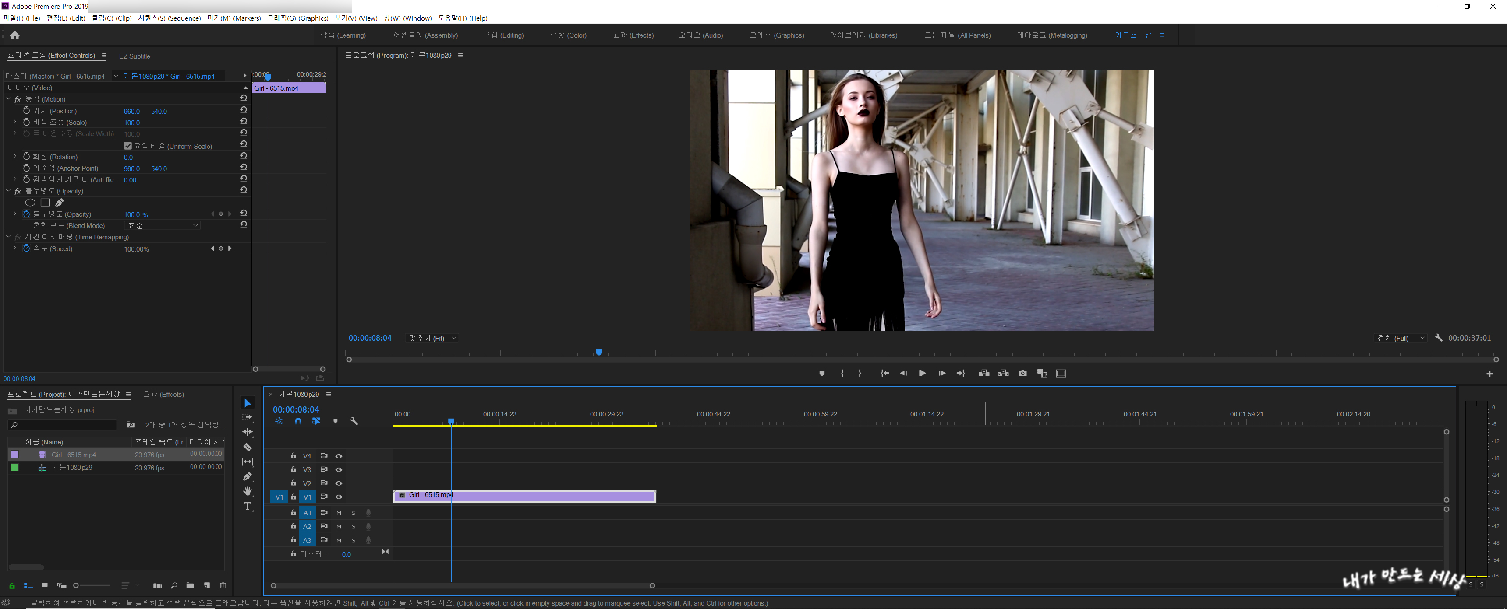Select the Type tool

[248, 506]
